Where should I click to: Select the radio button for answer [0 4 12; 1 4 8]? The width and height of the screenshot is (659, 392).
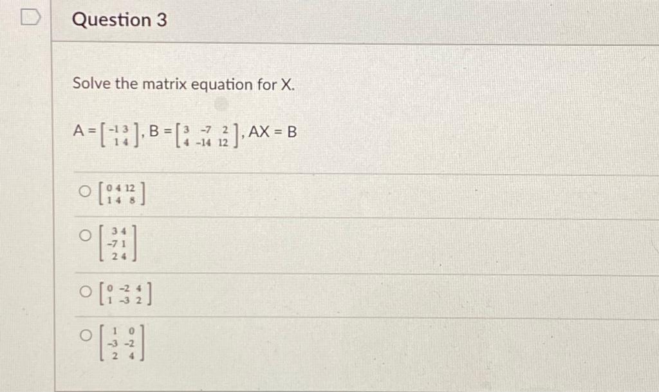(x=84, y=191)
